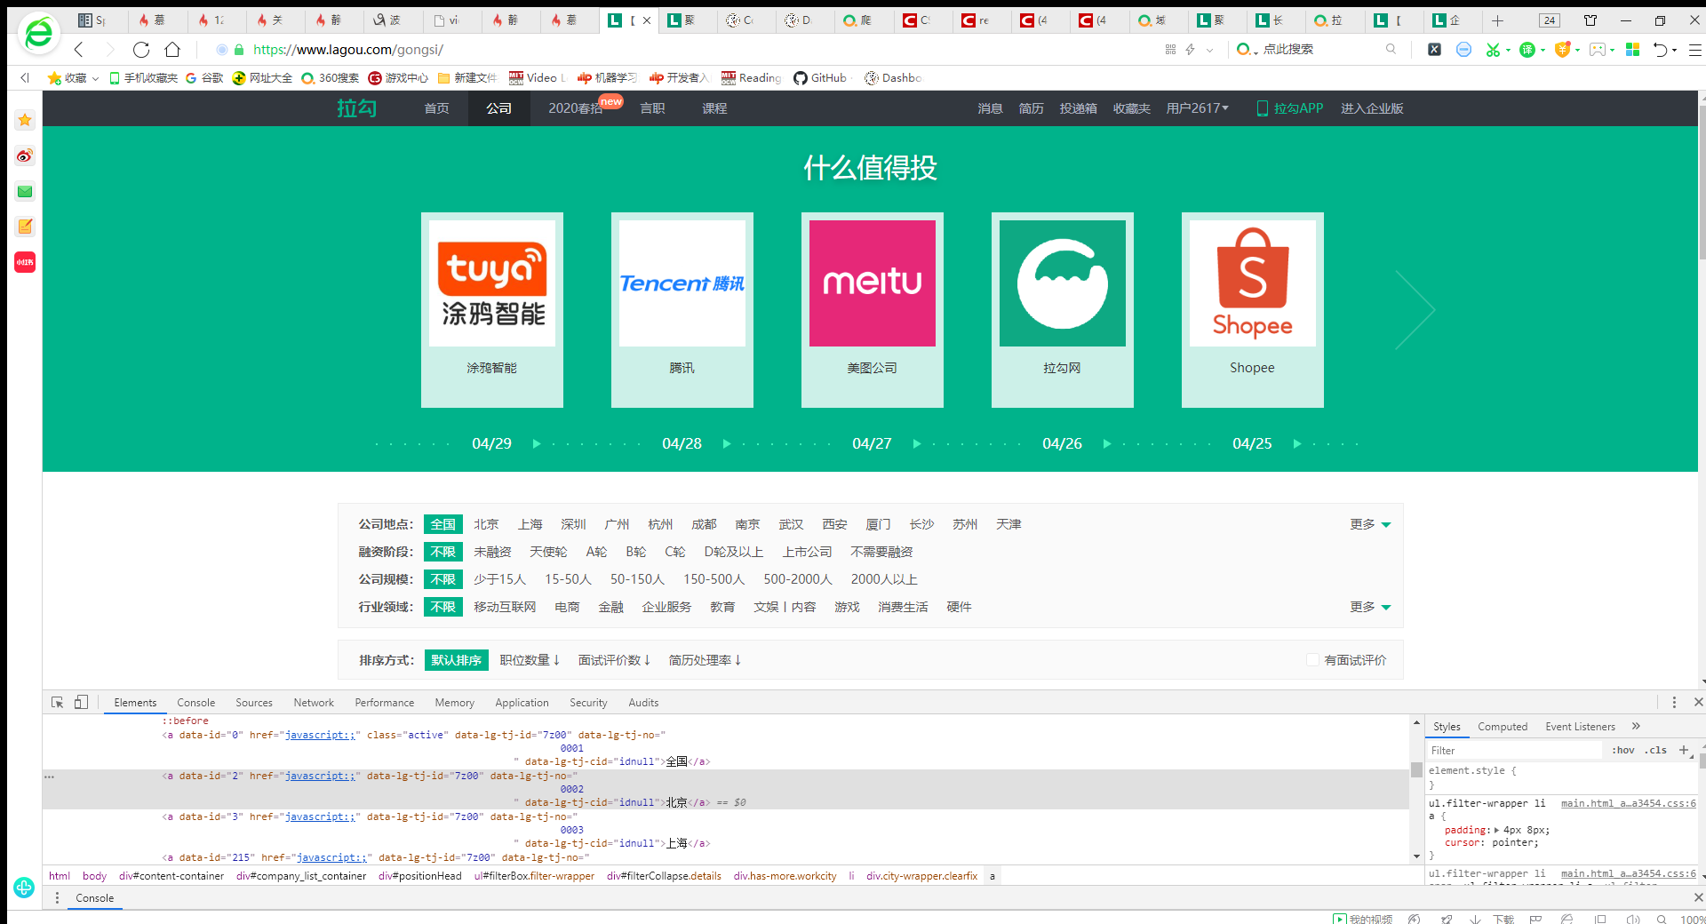The height and width of the screenshot is (924, 1706).
Task: Click the Shopee company card
Action: [x=1253, y=309]
